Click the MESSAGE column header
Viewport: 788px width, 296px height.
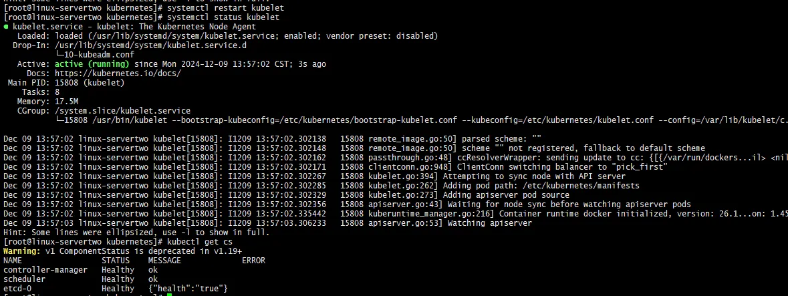click(x=164, y=260)
